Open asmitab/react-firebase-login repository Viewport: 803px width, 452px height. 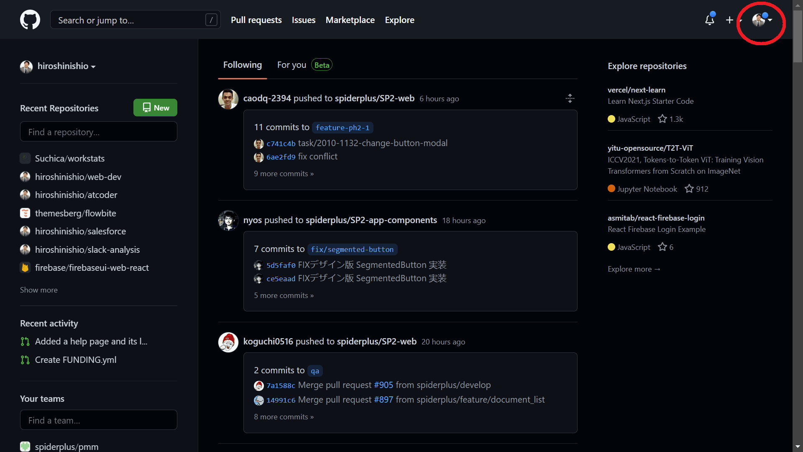(x=656, y=218)
